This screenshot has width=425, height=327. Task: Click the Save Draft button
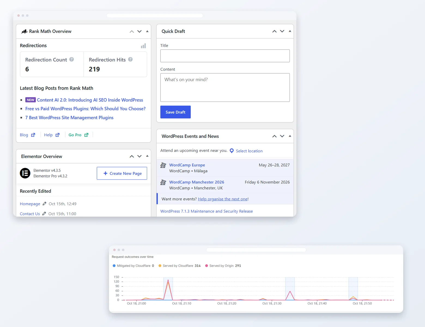click(175, 112)
